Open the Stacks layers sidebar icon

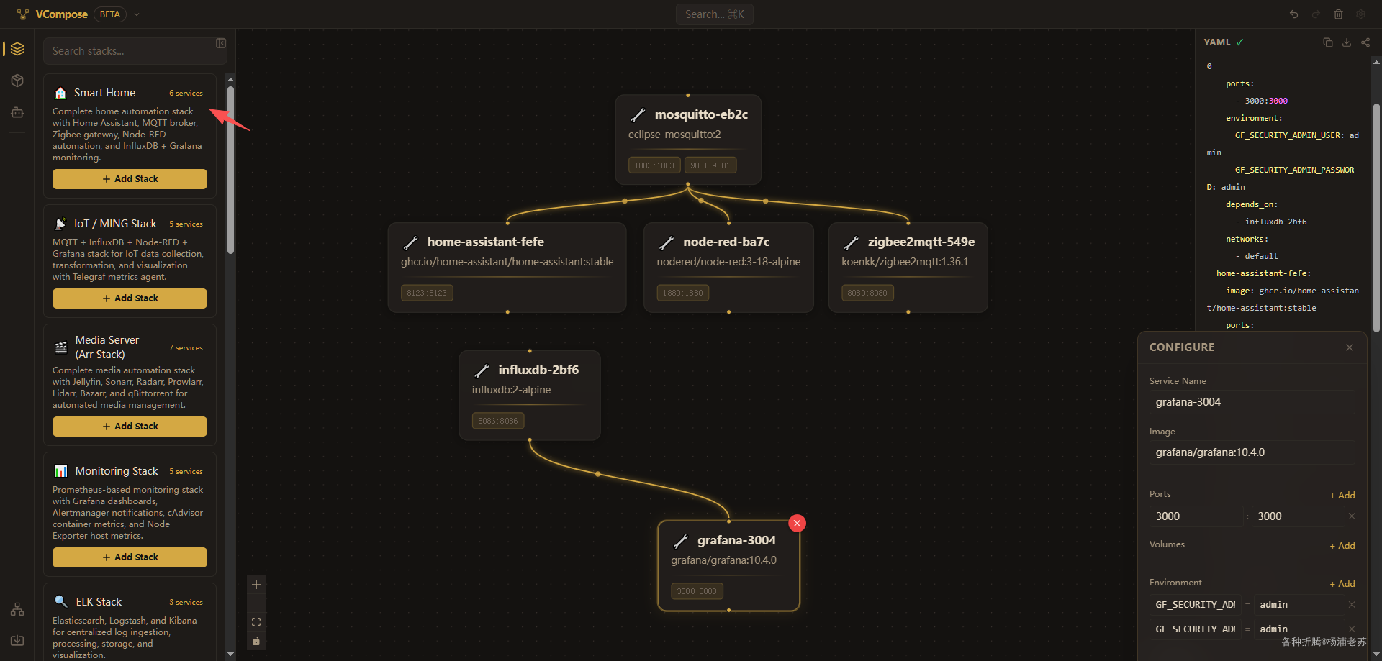[17, 49]
